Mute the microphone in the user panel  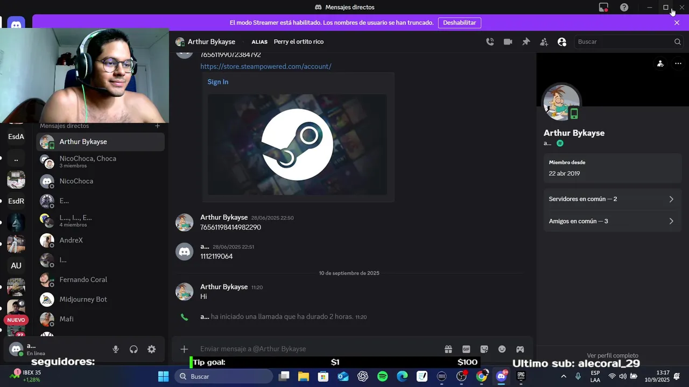tap(115, 349)
